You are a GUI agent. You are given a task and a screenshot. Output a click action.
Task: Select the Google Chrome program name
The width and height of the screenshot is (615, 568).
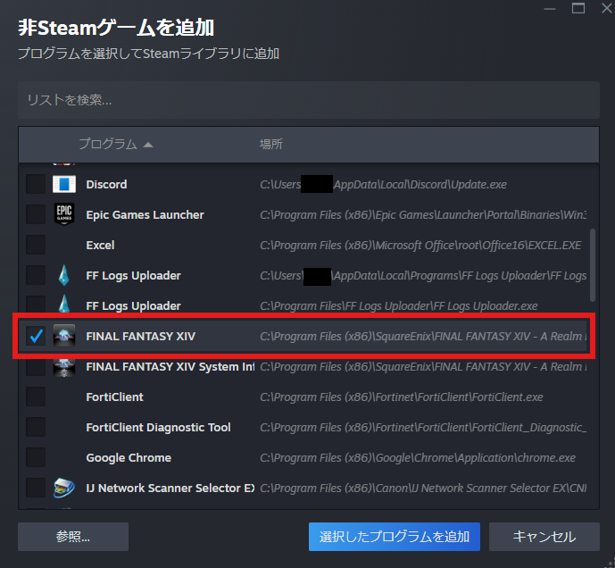pos(129,457)
